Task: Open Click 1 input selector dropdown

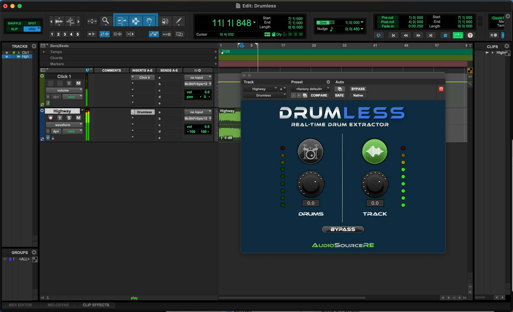Action: 198,78
